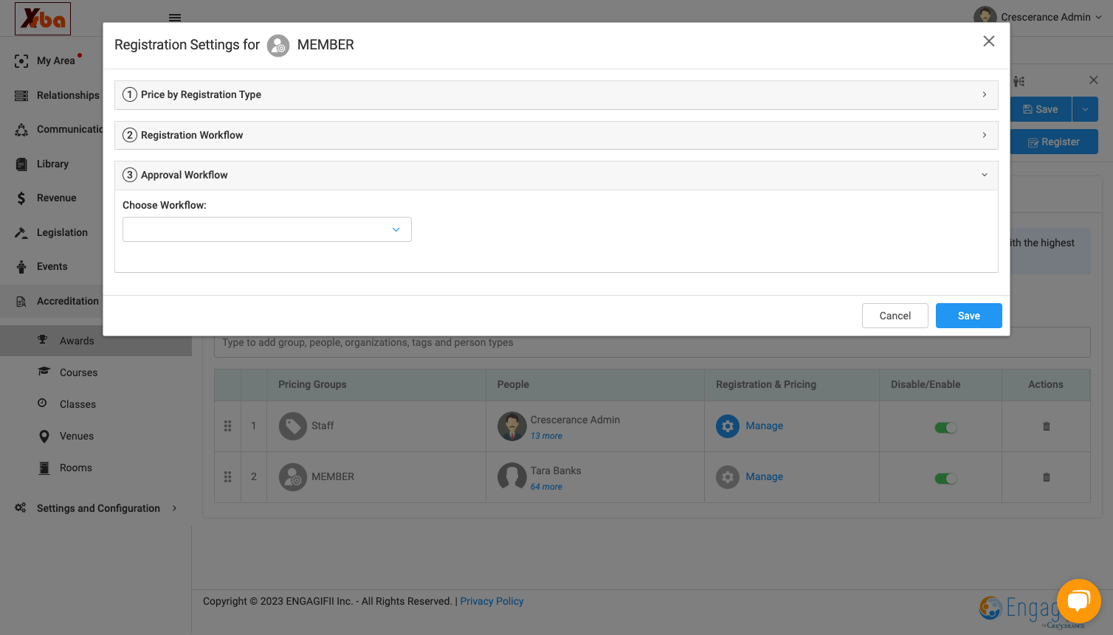Open the Relationships menu

pyautogui.click(x=68, y=95)
